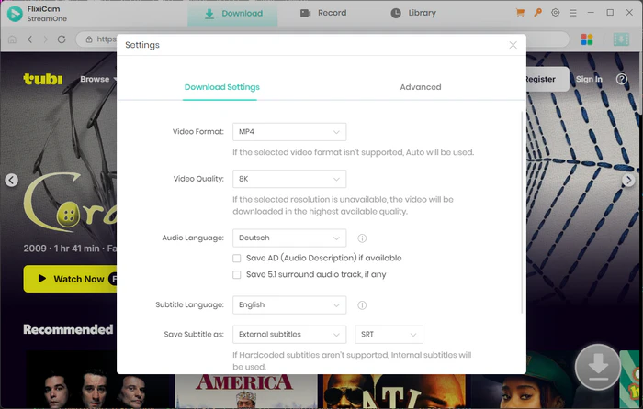Click the colorful apps grid icon

[587, 39]
